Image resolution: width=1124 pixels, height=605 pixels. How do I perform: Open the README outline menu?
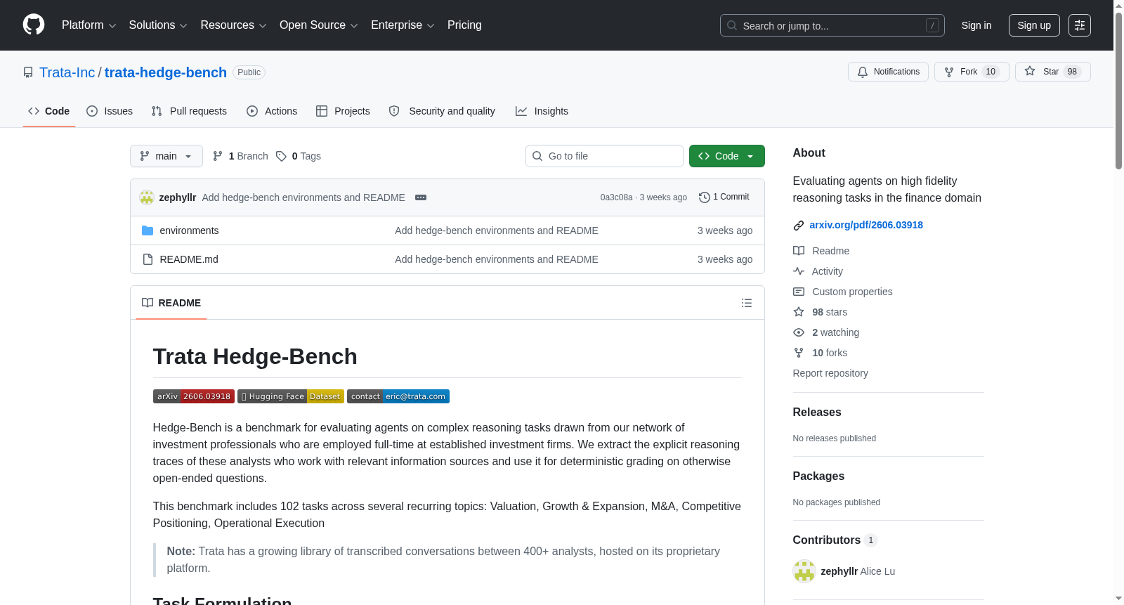(747, 303)
